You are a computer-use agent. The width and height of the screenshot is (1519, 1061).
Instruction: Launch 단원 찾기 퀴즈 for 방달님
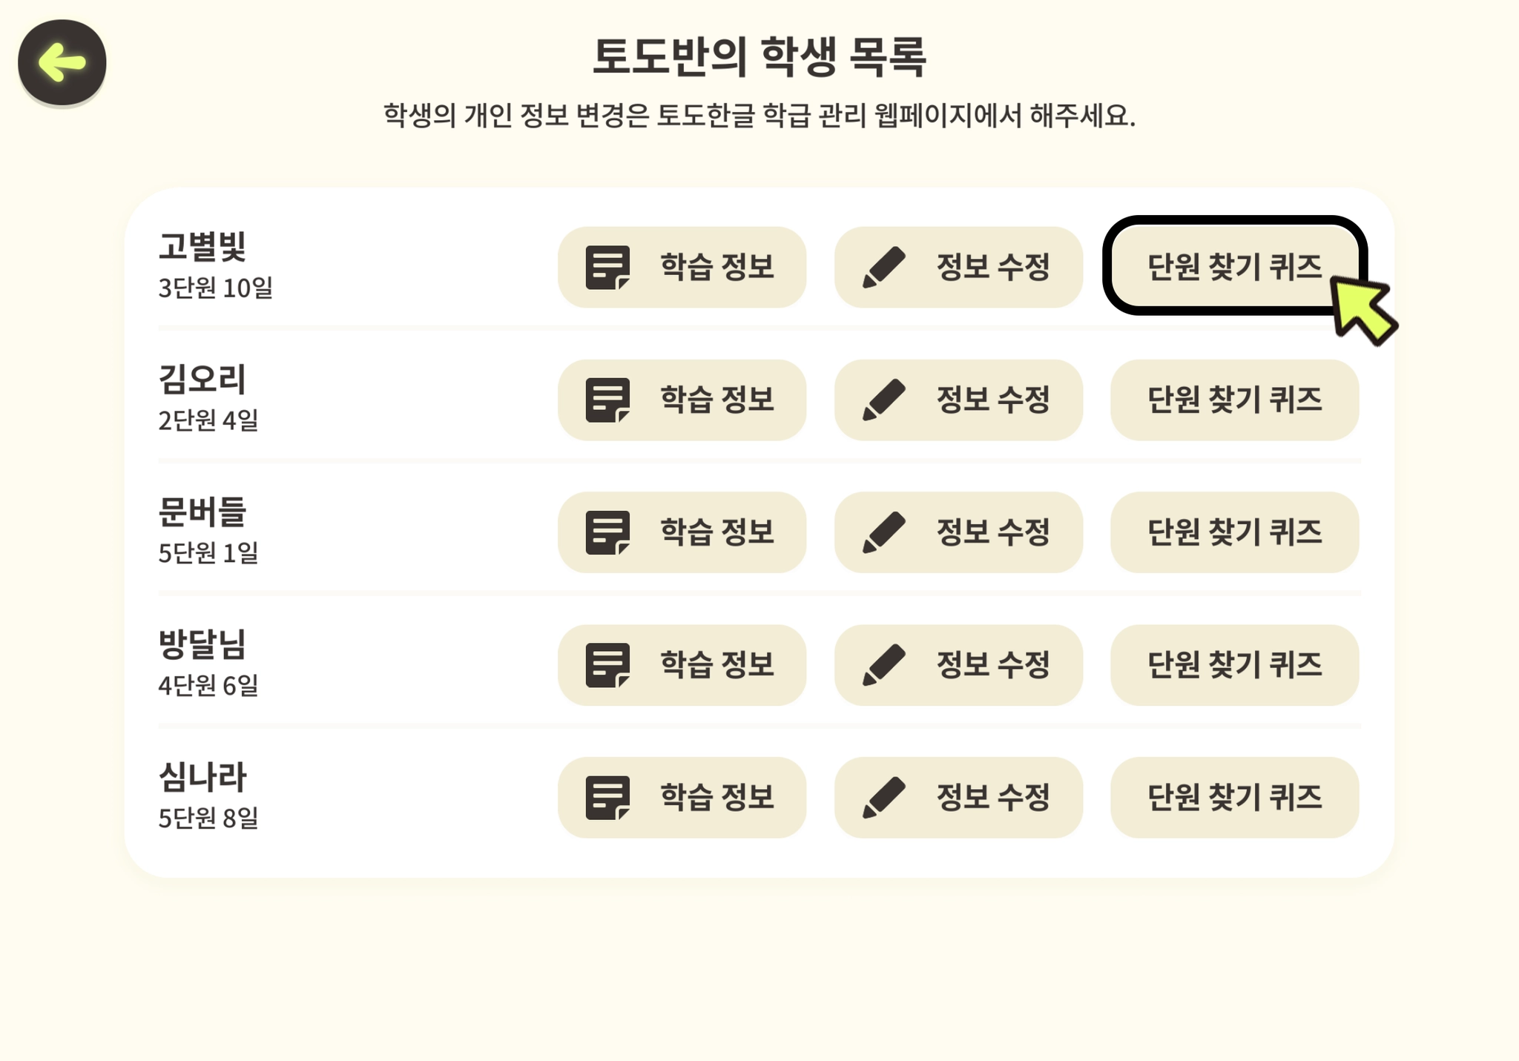1234,665
